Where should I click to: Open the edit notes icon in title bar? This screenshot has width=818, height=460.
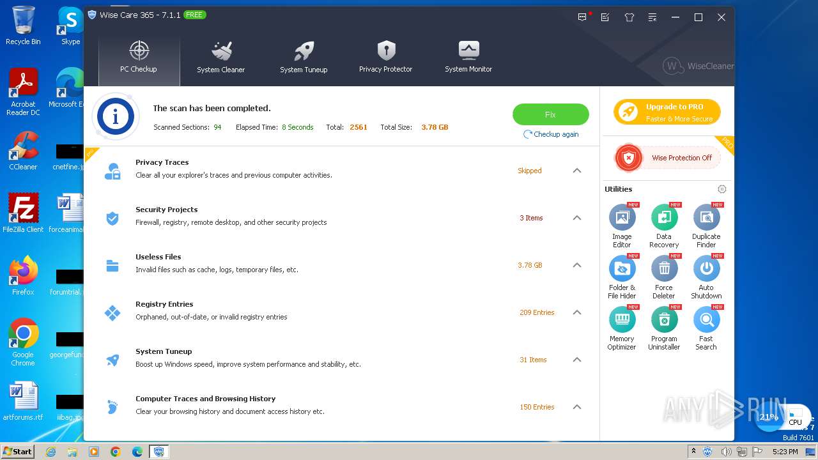605,17
